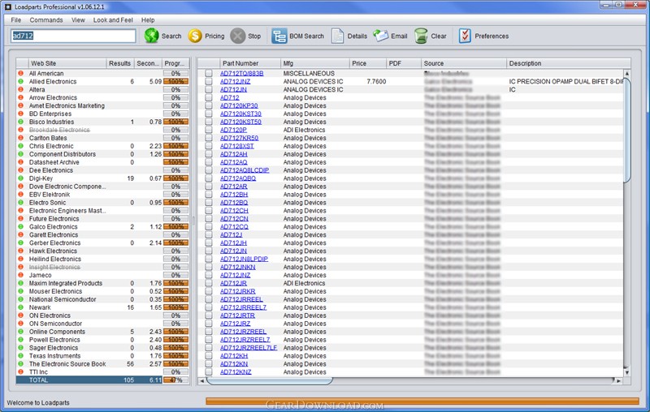Check the box for AD712BH row
Viewport: 650px width, 412px height.
point(209,195)
